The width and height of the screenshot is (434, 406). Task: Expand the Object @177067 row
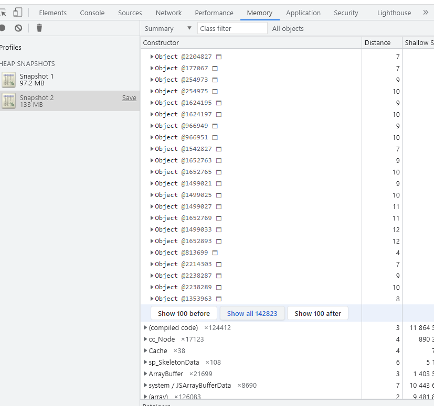[x=152, y=68]
